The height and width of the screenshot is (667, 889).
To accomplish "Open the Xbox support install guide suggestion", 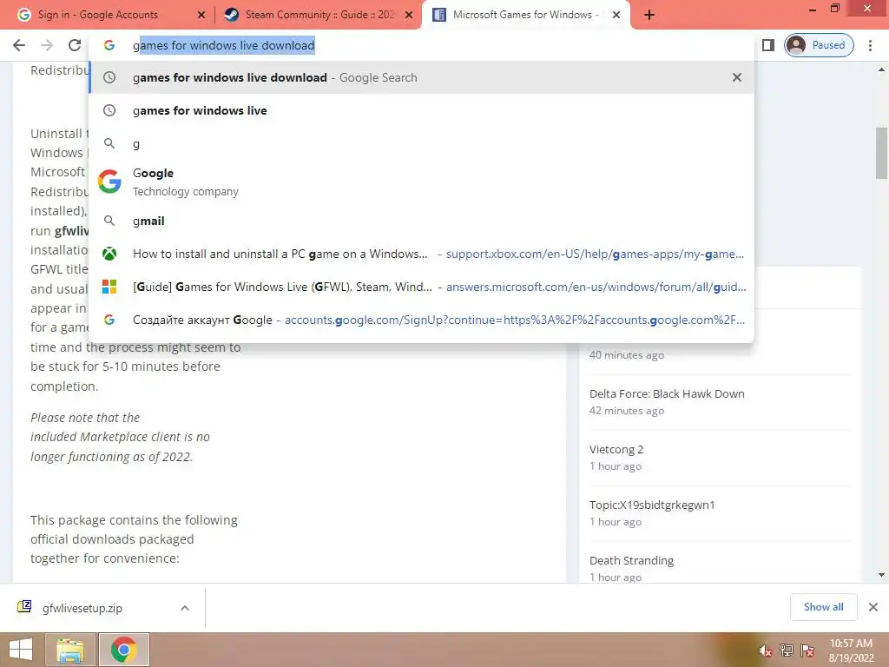I will 421,254.
